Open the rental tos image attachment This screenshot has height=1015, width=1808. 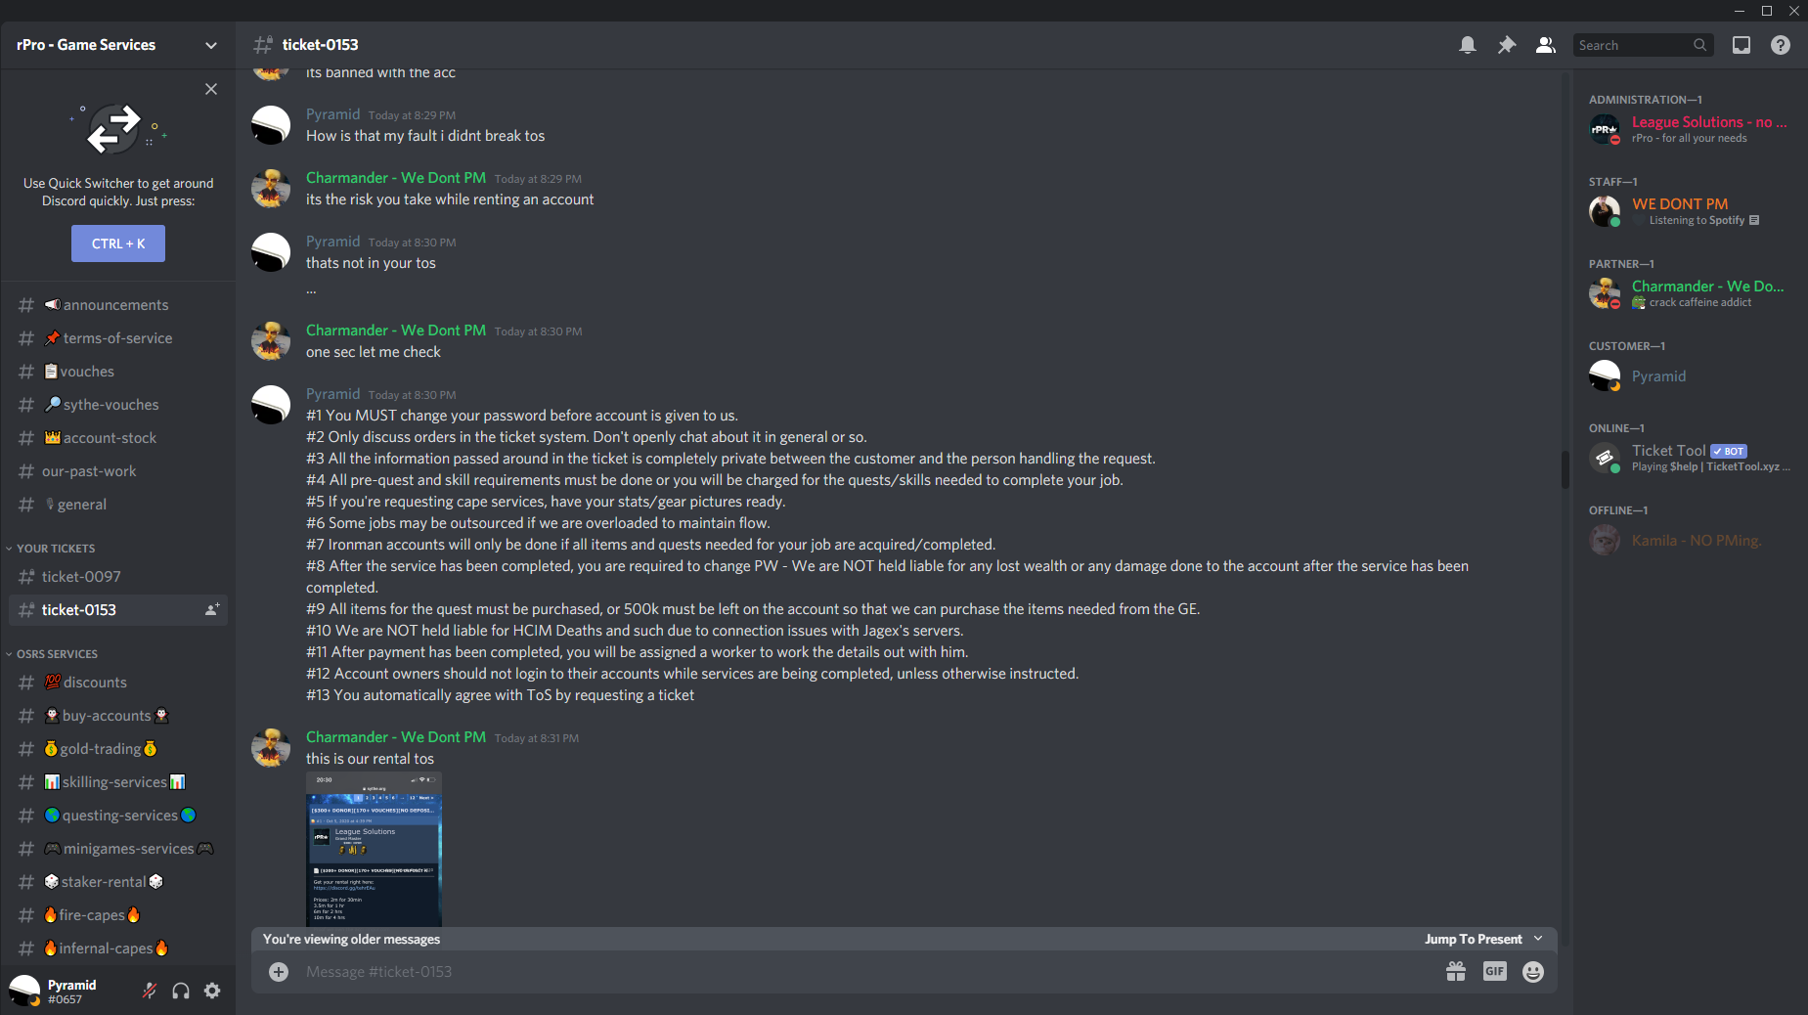[x=374, y=849]
